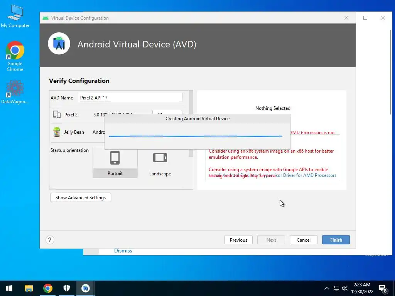Select Portrait startup orientation
The image size is (395, 296).
click(x=115, y=163)
